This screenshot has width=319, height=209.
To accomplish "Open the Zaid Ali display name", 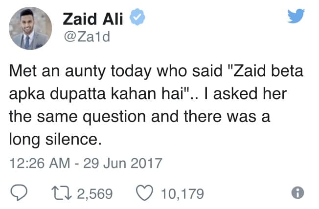I will [93, 19].
